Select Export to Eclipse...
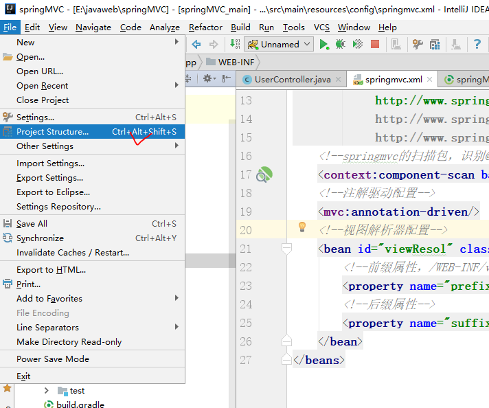Viewport: 489px width, 408px height. pos(92,192)
